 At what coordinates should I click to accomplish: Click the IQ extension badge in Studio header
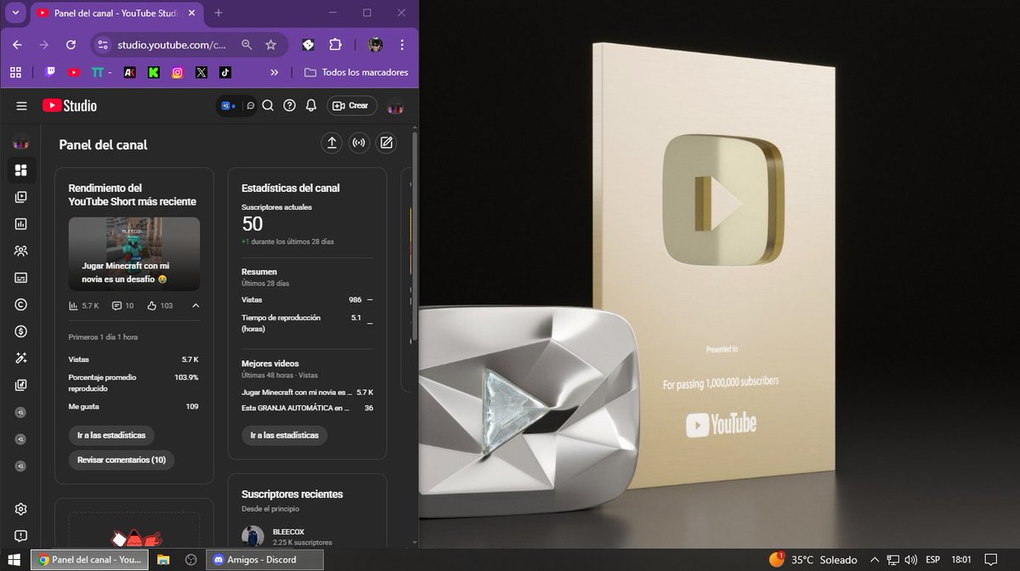point(228,106)
